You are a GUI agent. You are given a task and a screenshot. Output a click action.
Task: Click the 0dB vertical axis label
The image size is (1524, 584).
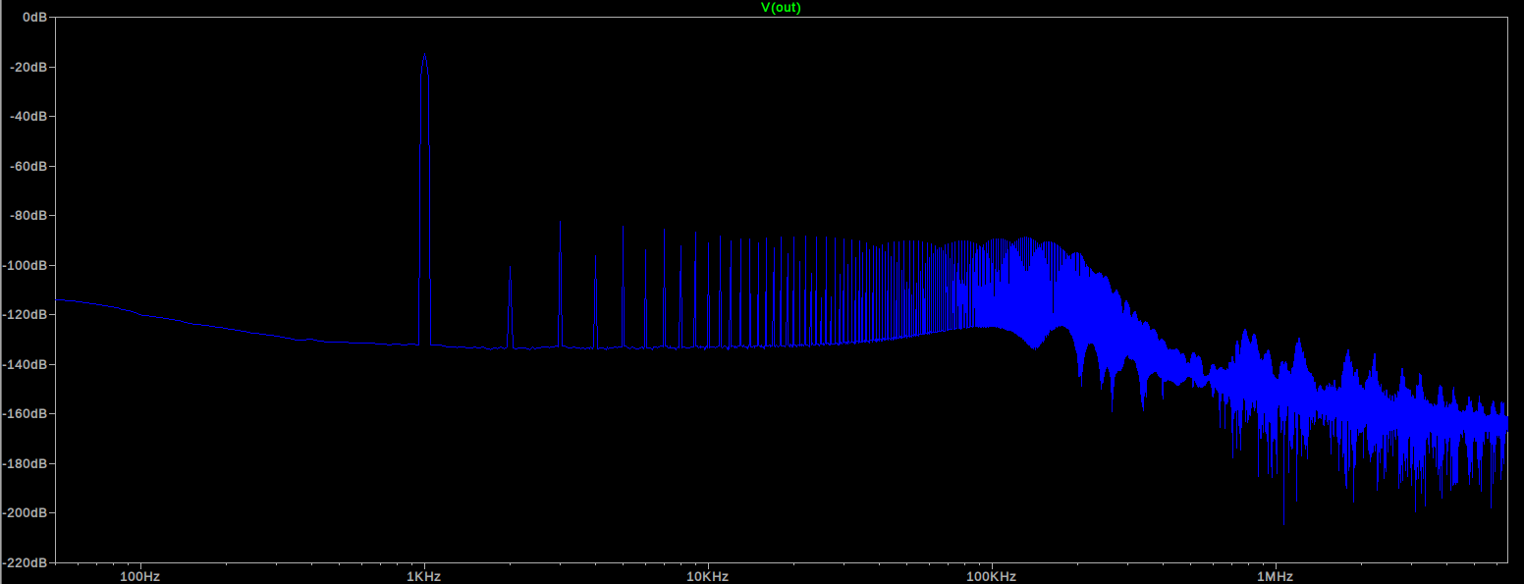pos(33,18)
